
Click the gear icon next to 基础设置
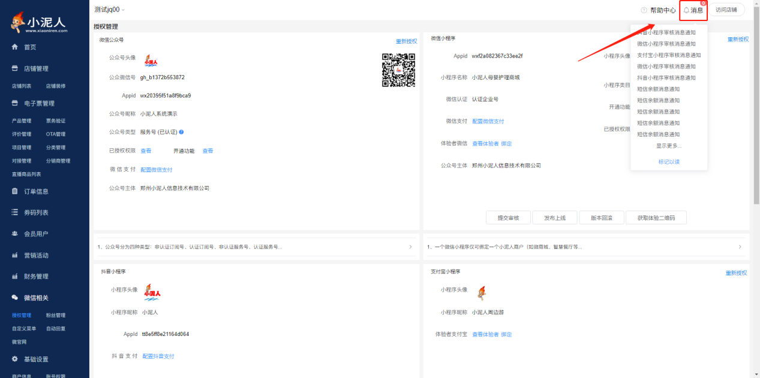click(x=15, y=359)
